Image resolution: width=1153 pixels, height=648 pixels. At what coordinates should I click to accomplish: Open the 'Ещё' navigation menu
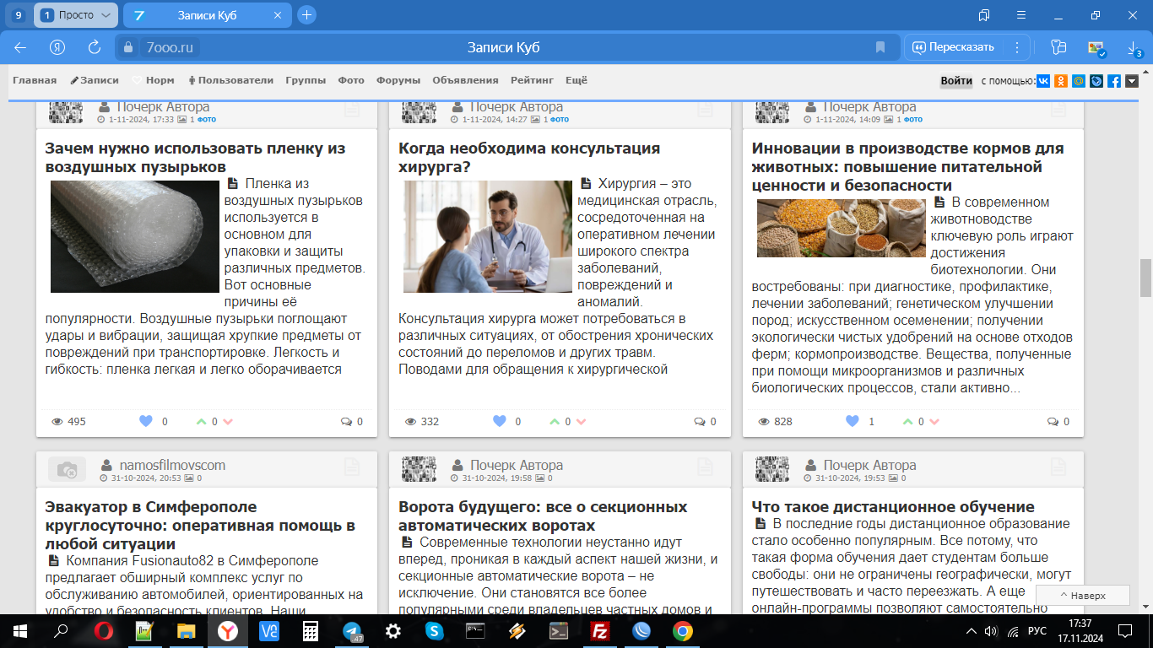[576, 80]
